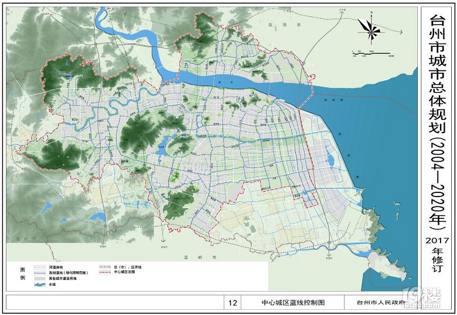Viewport: 457px width, 315px height.
Task: Click the red 中心城区范围 legend symbol
Action: [x=105, y=273]
